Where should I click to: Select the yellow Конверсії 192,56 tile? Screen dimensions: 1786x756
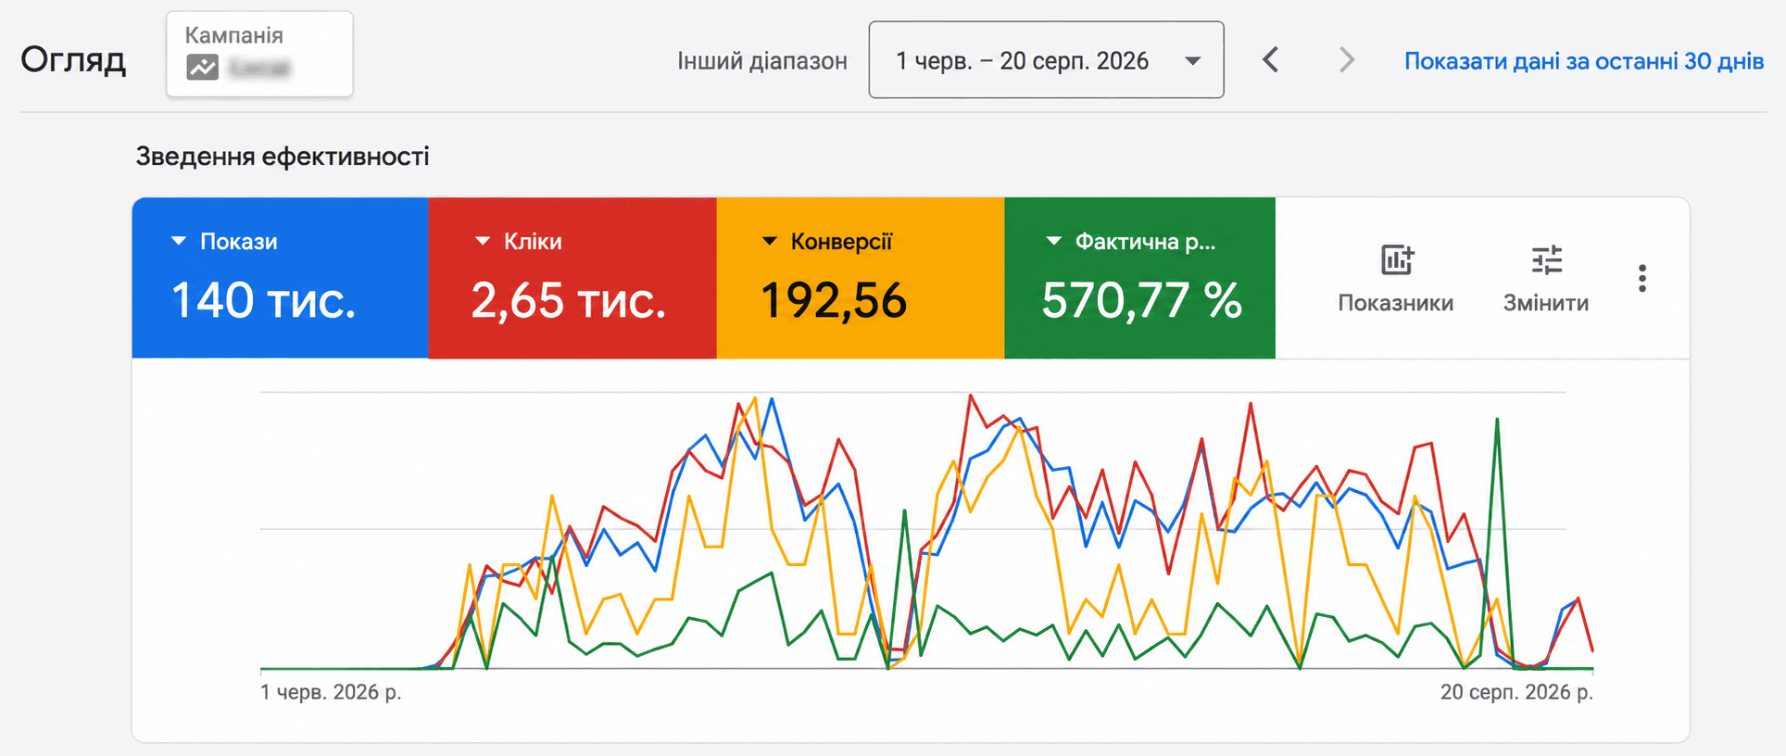pos(861,278)
